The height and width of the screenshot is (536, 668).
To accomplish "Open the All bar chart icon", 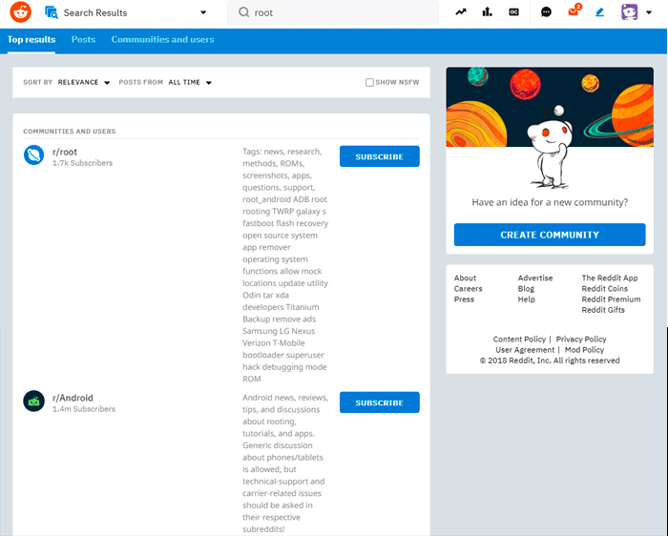I will 487,12.
